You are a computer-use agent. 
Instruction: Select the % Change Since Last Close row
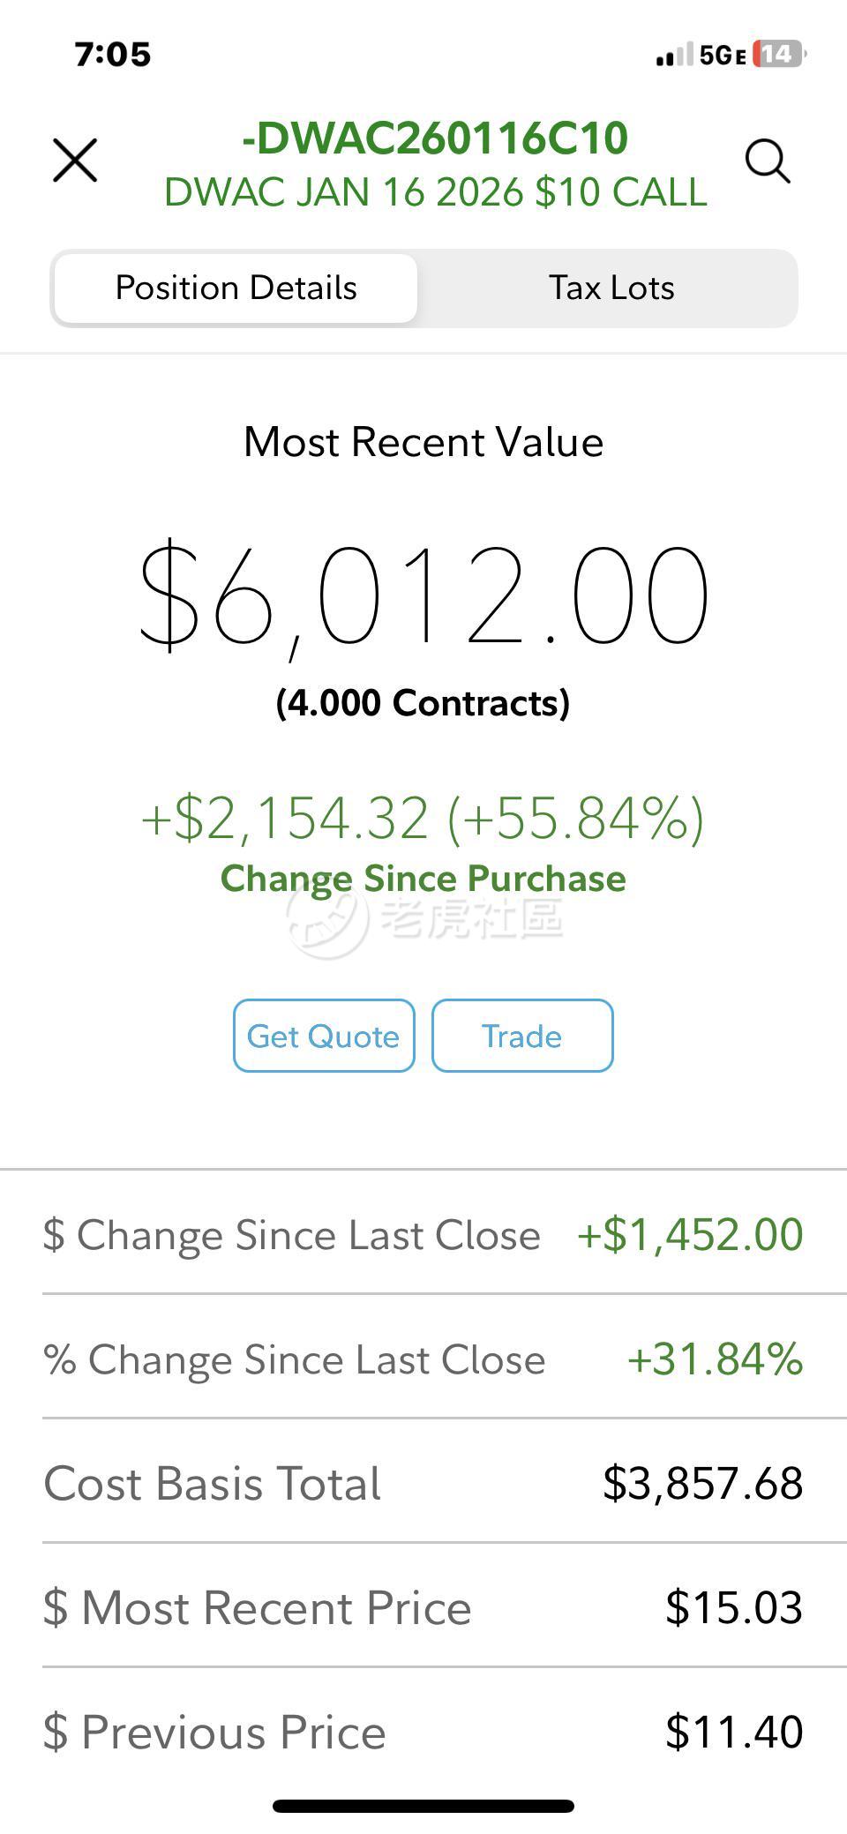click(423, 1359)
